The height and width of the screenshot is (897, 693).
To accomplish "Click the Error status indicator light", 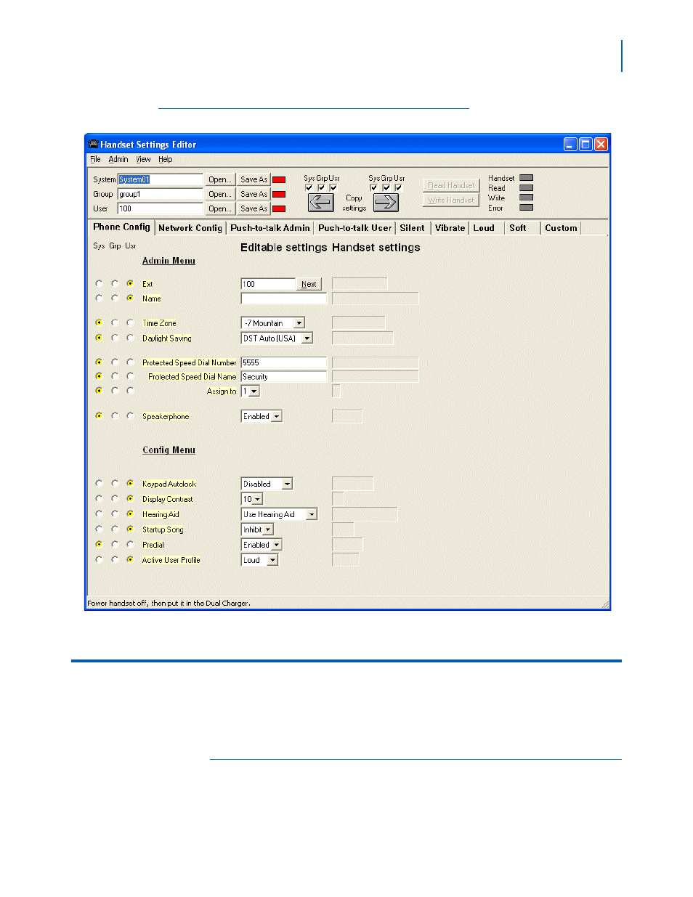I will click(527, 208).
